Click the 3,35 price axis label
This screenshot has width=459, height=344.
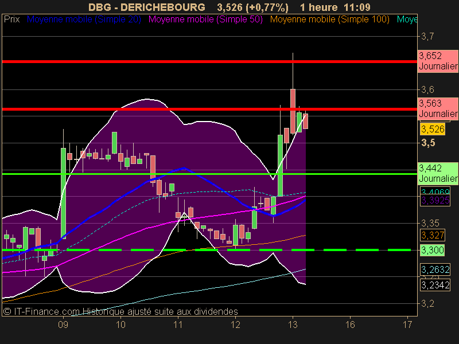tap(430, 223)
